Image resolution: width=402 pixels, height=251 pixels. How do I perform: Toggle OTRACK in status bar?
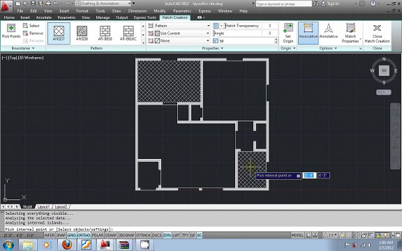tap(144, 235)
